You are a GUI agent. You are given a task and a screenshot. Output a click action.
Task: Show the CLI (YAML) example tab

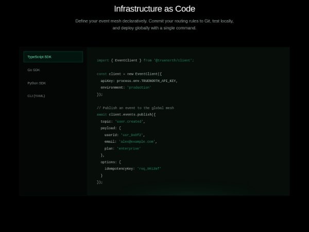pos(37,96)
